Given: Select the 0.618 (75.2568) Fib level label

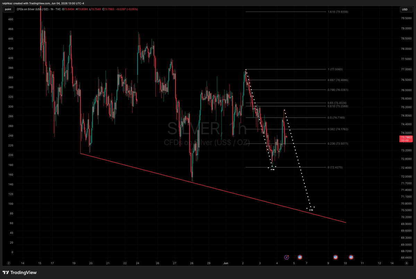Looking at the screenshot, I should click(338, 106).
